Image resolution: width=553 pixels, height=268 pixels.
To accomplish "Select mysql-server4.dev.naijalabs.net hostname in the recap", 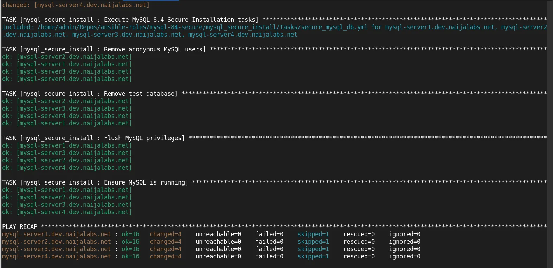I will click(x=57, y=256).
